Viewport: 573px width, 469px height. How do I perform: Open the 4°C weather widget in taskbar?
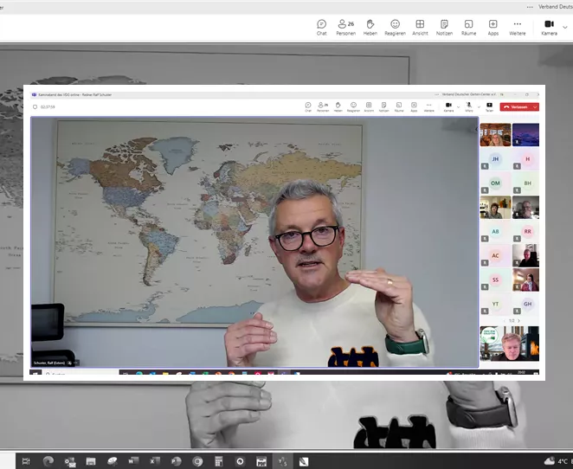pos(557,461)
